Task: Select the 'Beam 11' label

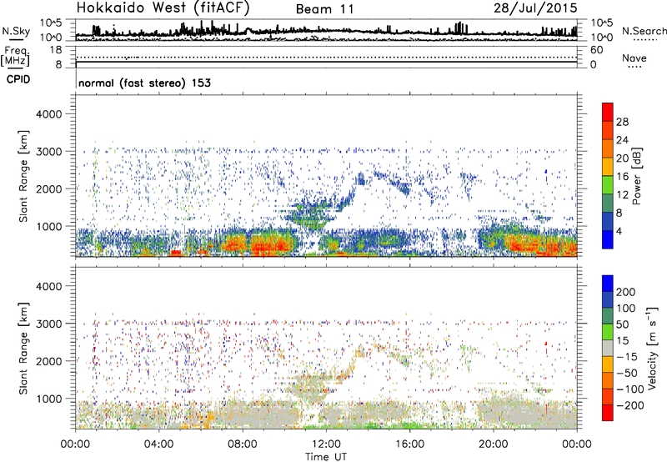Action: 324,9
